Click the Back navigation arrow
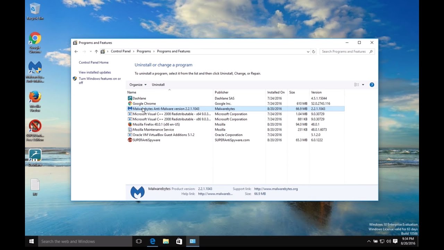Screen dimensions: 444x250 click(x=76, y=51)
